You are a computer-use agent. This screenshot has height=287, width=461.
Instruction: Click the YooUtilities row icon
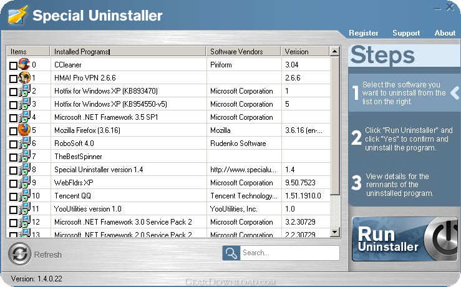click(x=24, y=208)
